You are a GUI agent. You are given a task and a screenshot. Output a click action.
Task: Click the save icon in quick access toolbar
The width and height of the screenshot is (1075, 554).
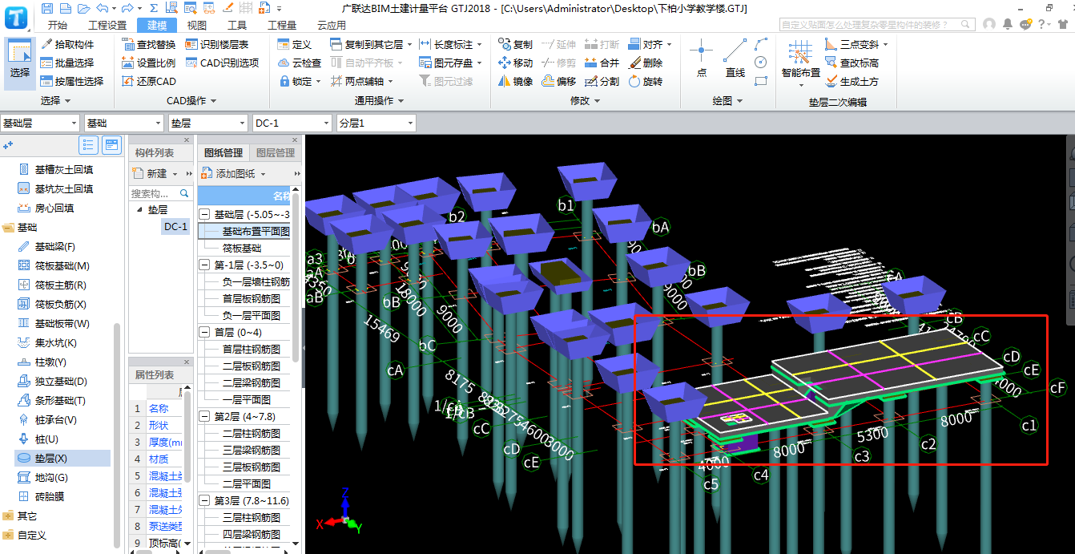47,8
